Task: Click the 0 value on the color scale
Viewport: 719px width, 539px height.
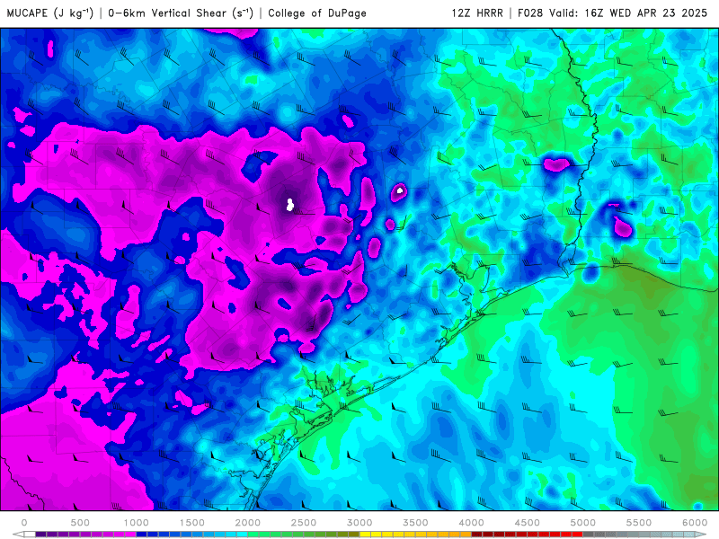Action: (x=24, y=523)
